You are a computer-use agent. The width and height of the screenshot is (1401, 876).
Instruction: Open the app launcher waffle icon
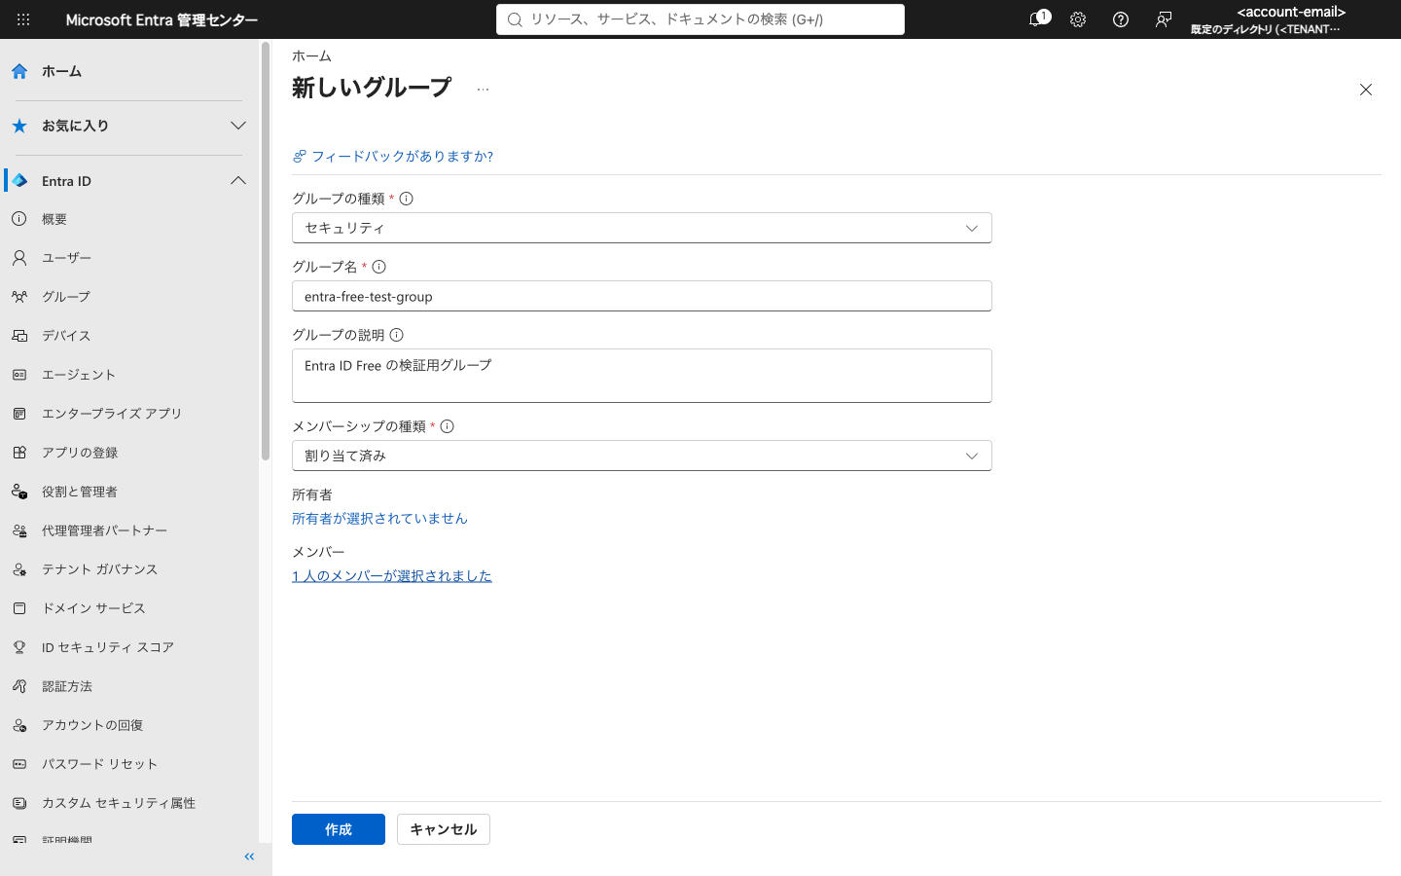click(x=23, y=19)
